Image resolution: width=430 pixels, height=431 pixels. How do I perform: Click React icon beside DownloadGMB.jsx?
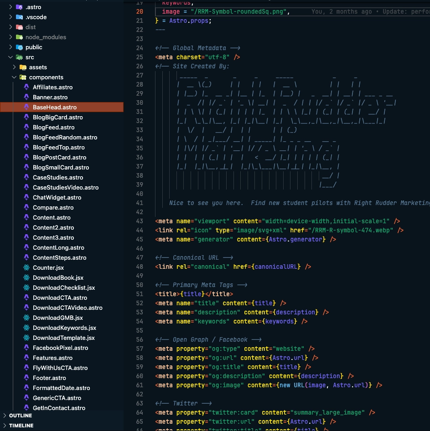click(x=26, y=318)
